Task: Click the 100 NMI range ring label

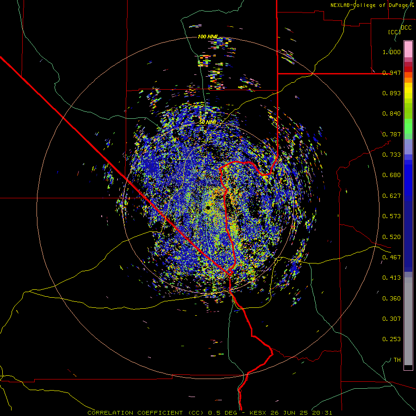Action: point(208,37)
